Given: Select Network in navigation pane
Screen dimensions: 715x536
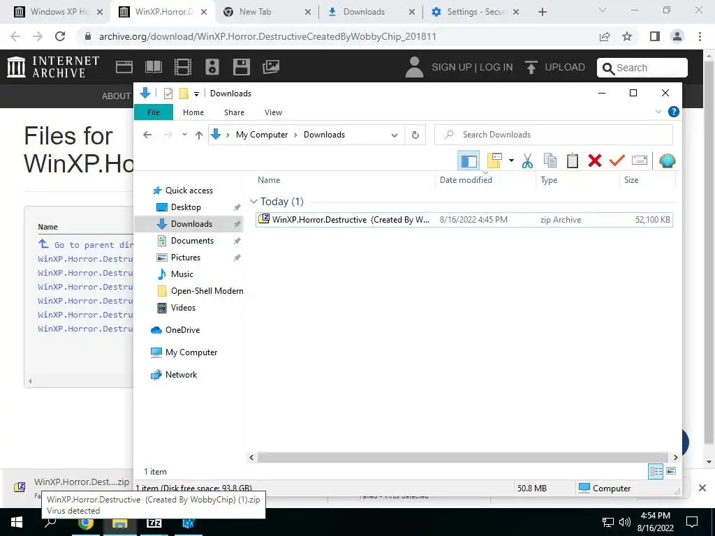Looking at the screenshot, I should point(181,375).
